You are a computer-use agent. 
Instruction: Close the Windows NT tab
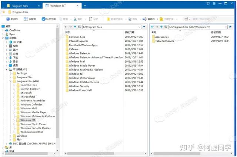point(77,6)
